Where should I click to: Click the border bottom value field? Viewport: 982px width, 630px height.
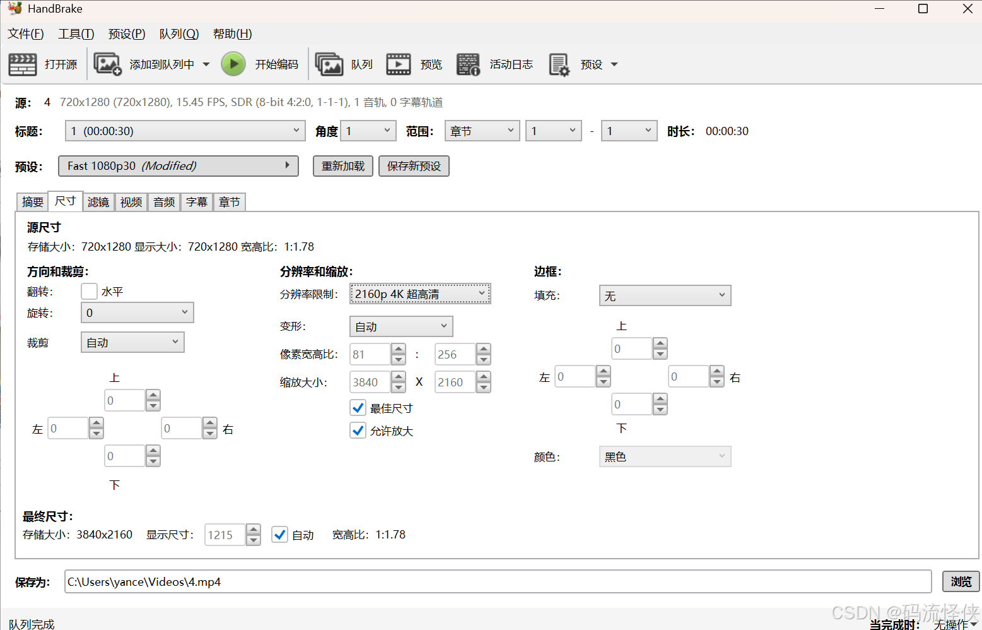point(632,404)
